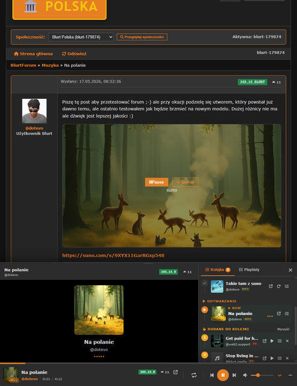The width and height of the screenshot is (297, 386).
Task: Click the Na polanie title in queue row
Action: coord(240,314)
